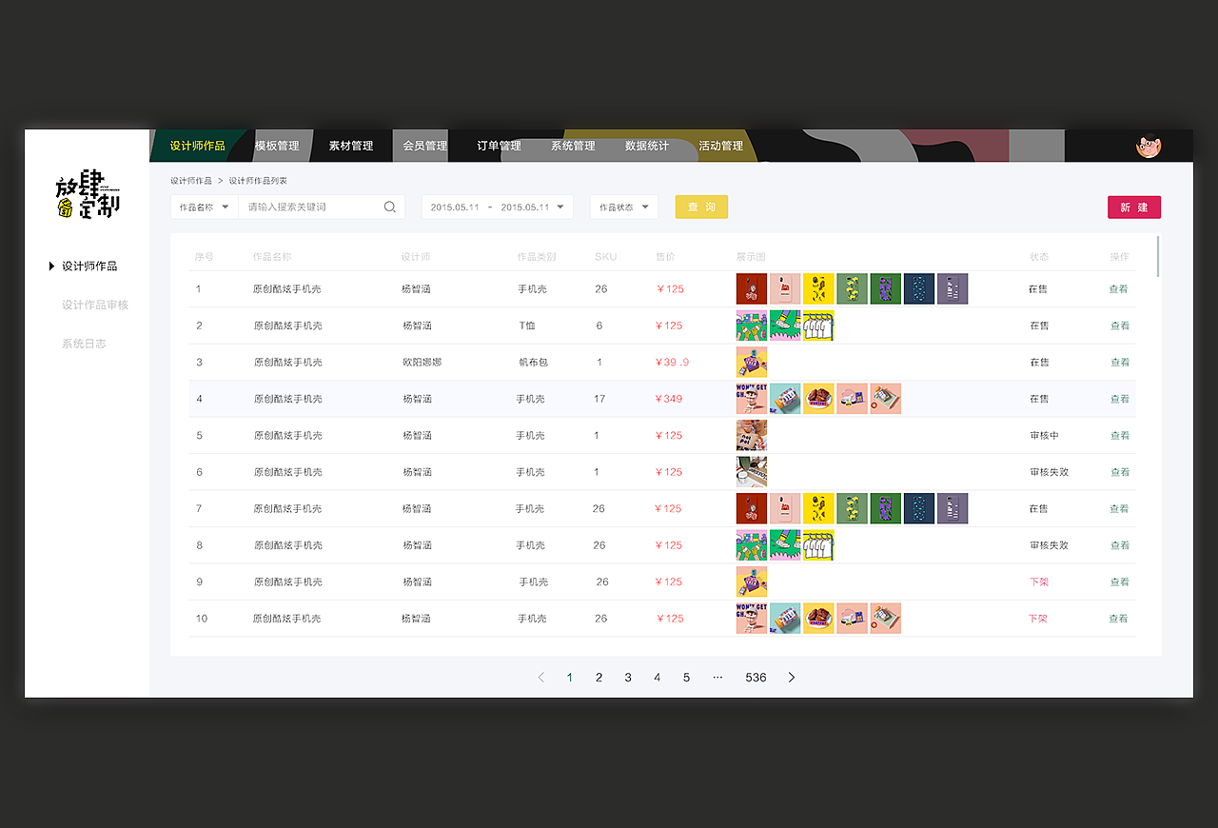
Task: Open the date range 2015.05.11 dropdown
Action: tap(497, 207)
